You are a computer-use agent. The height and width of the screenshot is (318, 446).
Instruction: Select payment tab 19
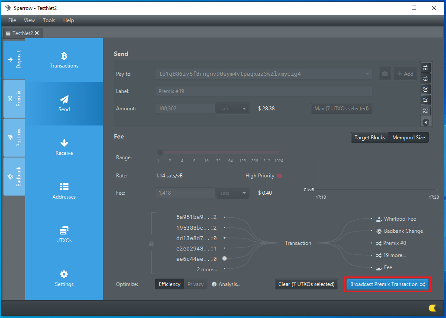click(426, 79)
